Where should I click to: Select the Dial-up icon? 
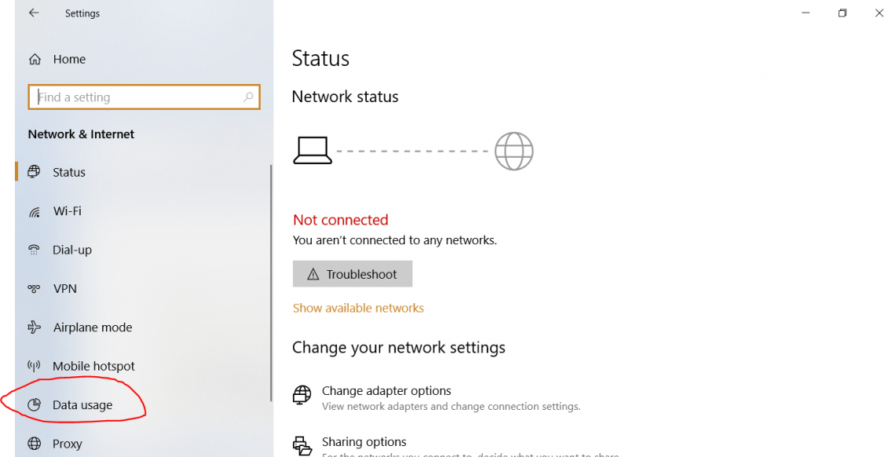click(x=34, y=250)
